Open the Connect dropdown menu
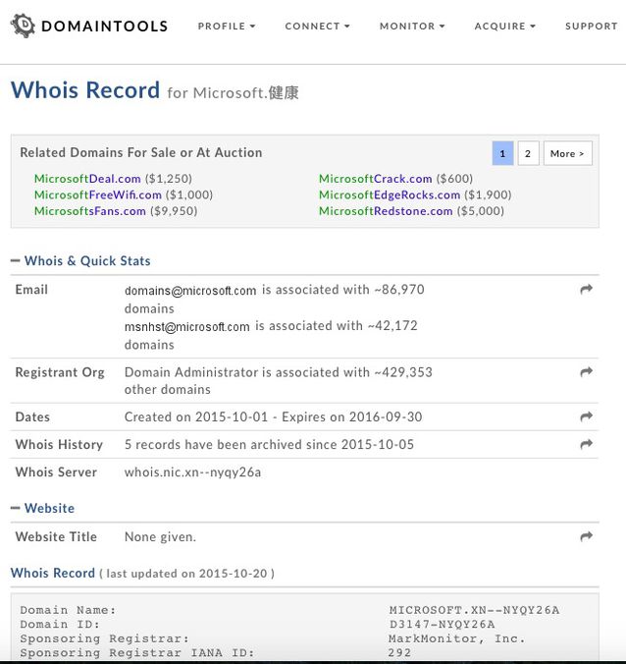The image size is (626, 664). point(318,27)
